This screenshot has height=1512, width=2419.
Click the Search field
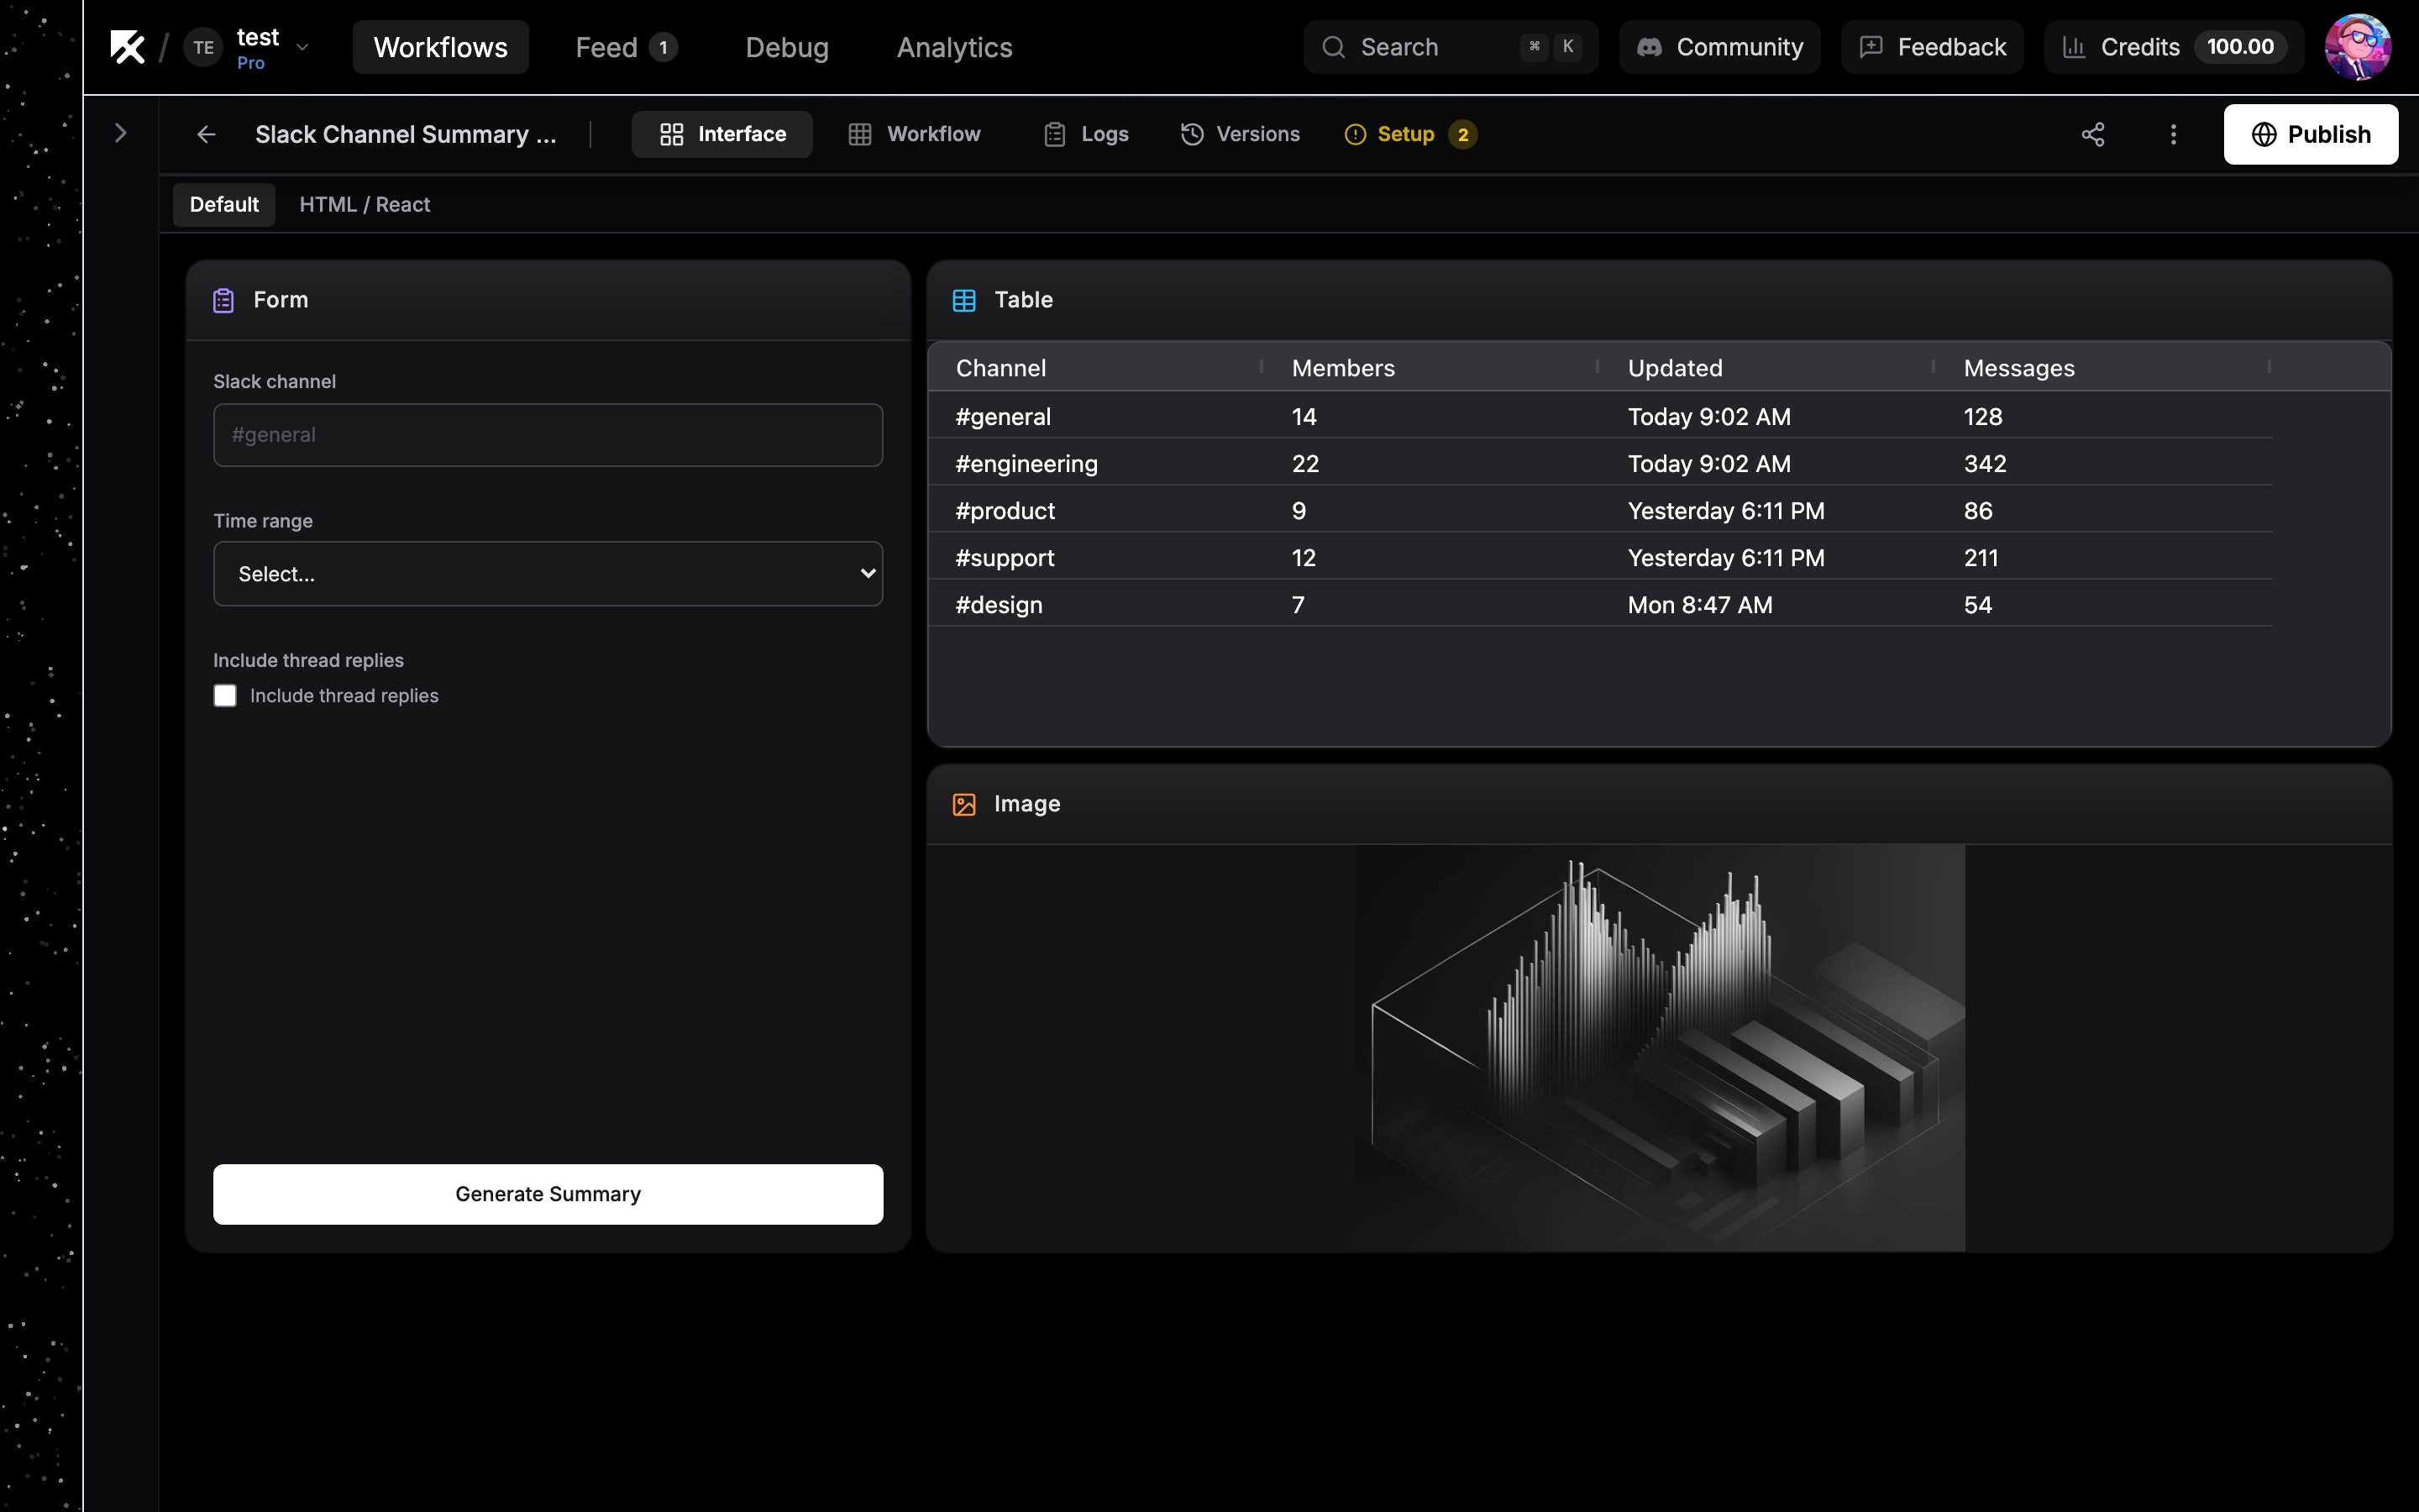[x=1451, y=47]
